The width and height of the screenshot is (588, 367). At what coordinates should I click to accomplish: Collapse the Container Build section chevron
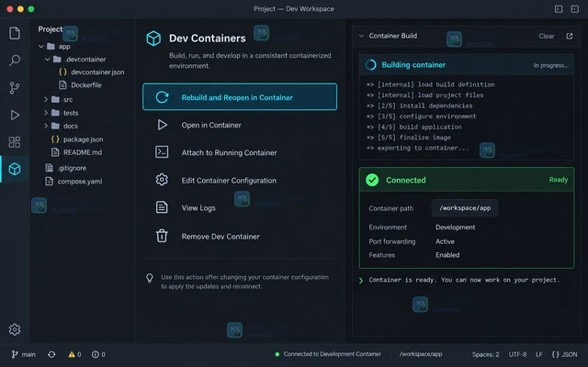tap(361, 36)
